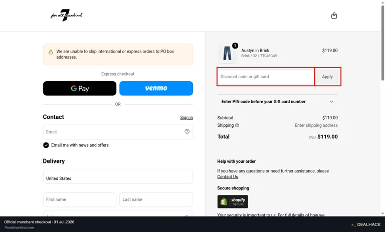This screenshot has height=232, width=385.
Task: Click the Delivery section heading
Action: coord(54,161)
